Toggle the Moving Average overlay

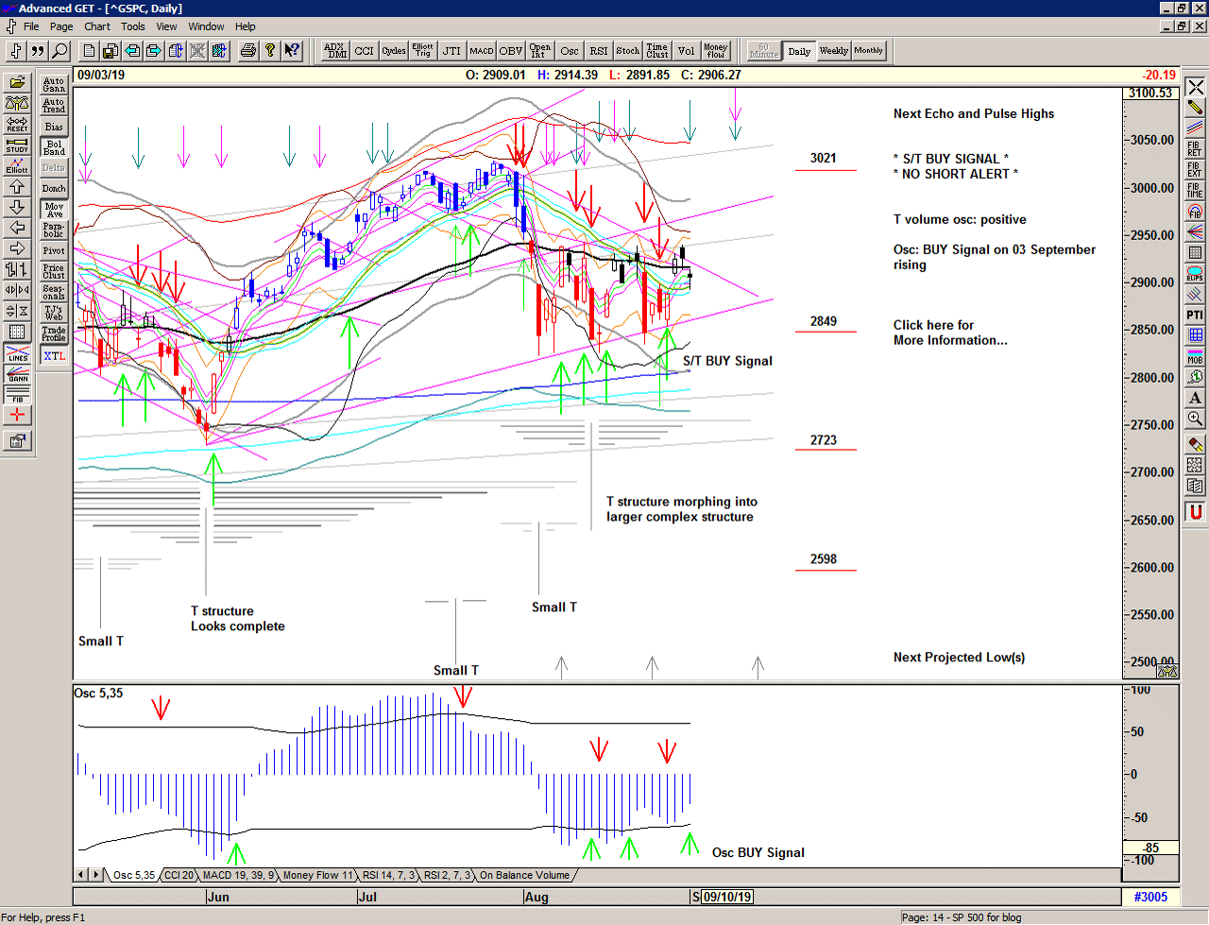(x=54, y=210)
